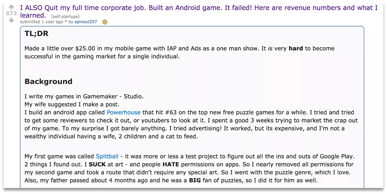This screenshot has width=387, height=194.
Task: Upvote the post with the up arrow
Action: tap(11, 7)
